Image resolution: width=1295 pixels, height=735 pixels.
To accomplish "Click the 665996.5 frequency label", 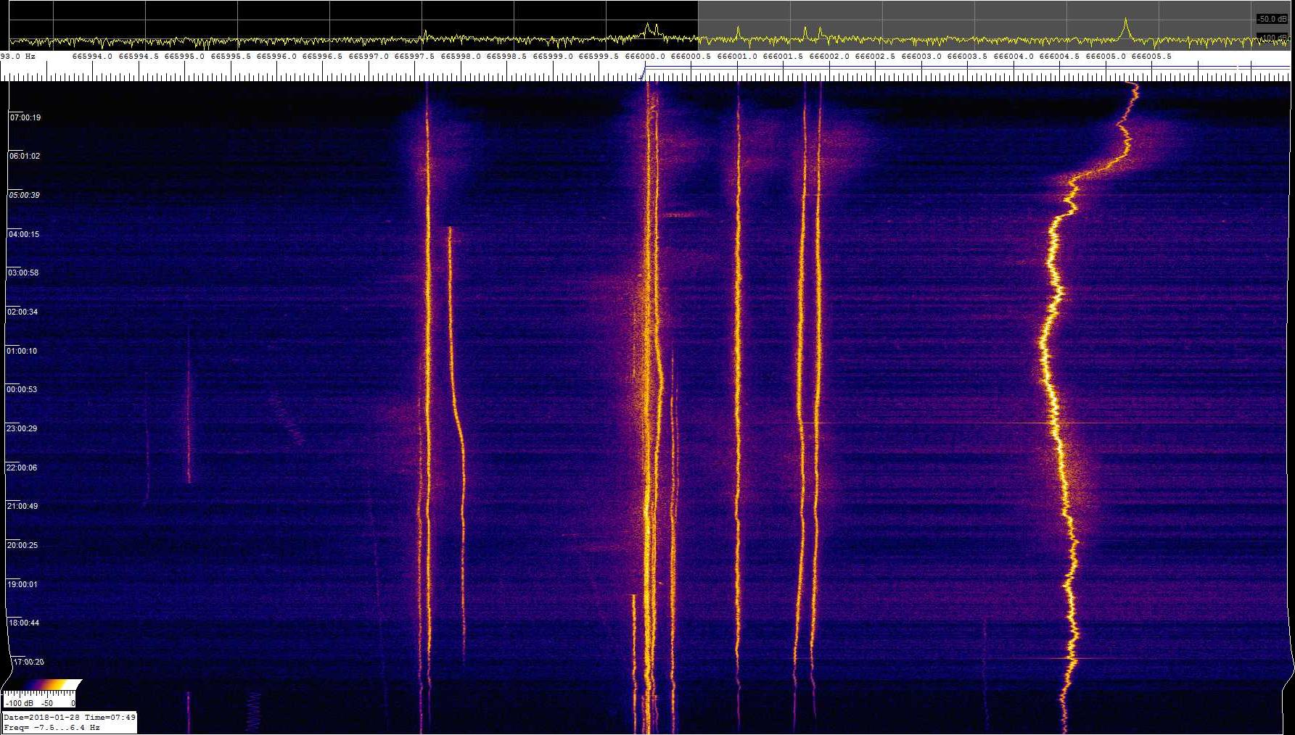I will [322, 57].
